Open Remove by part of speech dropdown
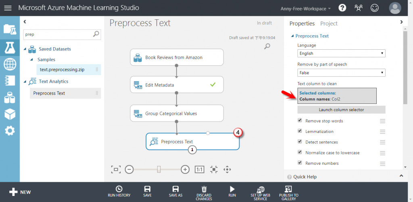The width and height of the screenshot is (413, 202). point(341,73)
